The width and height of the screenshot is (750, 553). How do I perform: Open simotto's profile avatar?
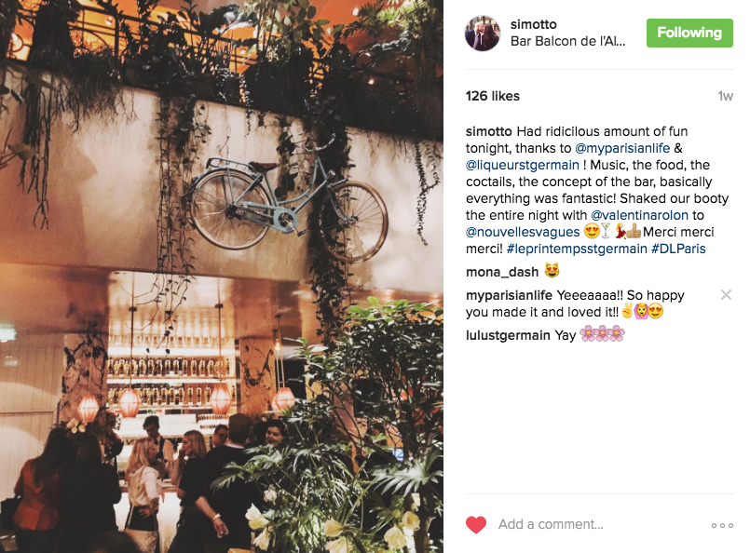coord(483,33)
